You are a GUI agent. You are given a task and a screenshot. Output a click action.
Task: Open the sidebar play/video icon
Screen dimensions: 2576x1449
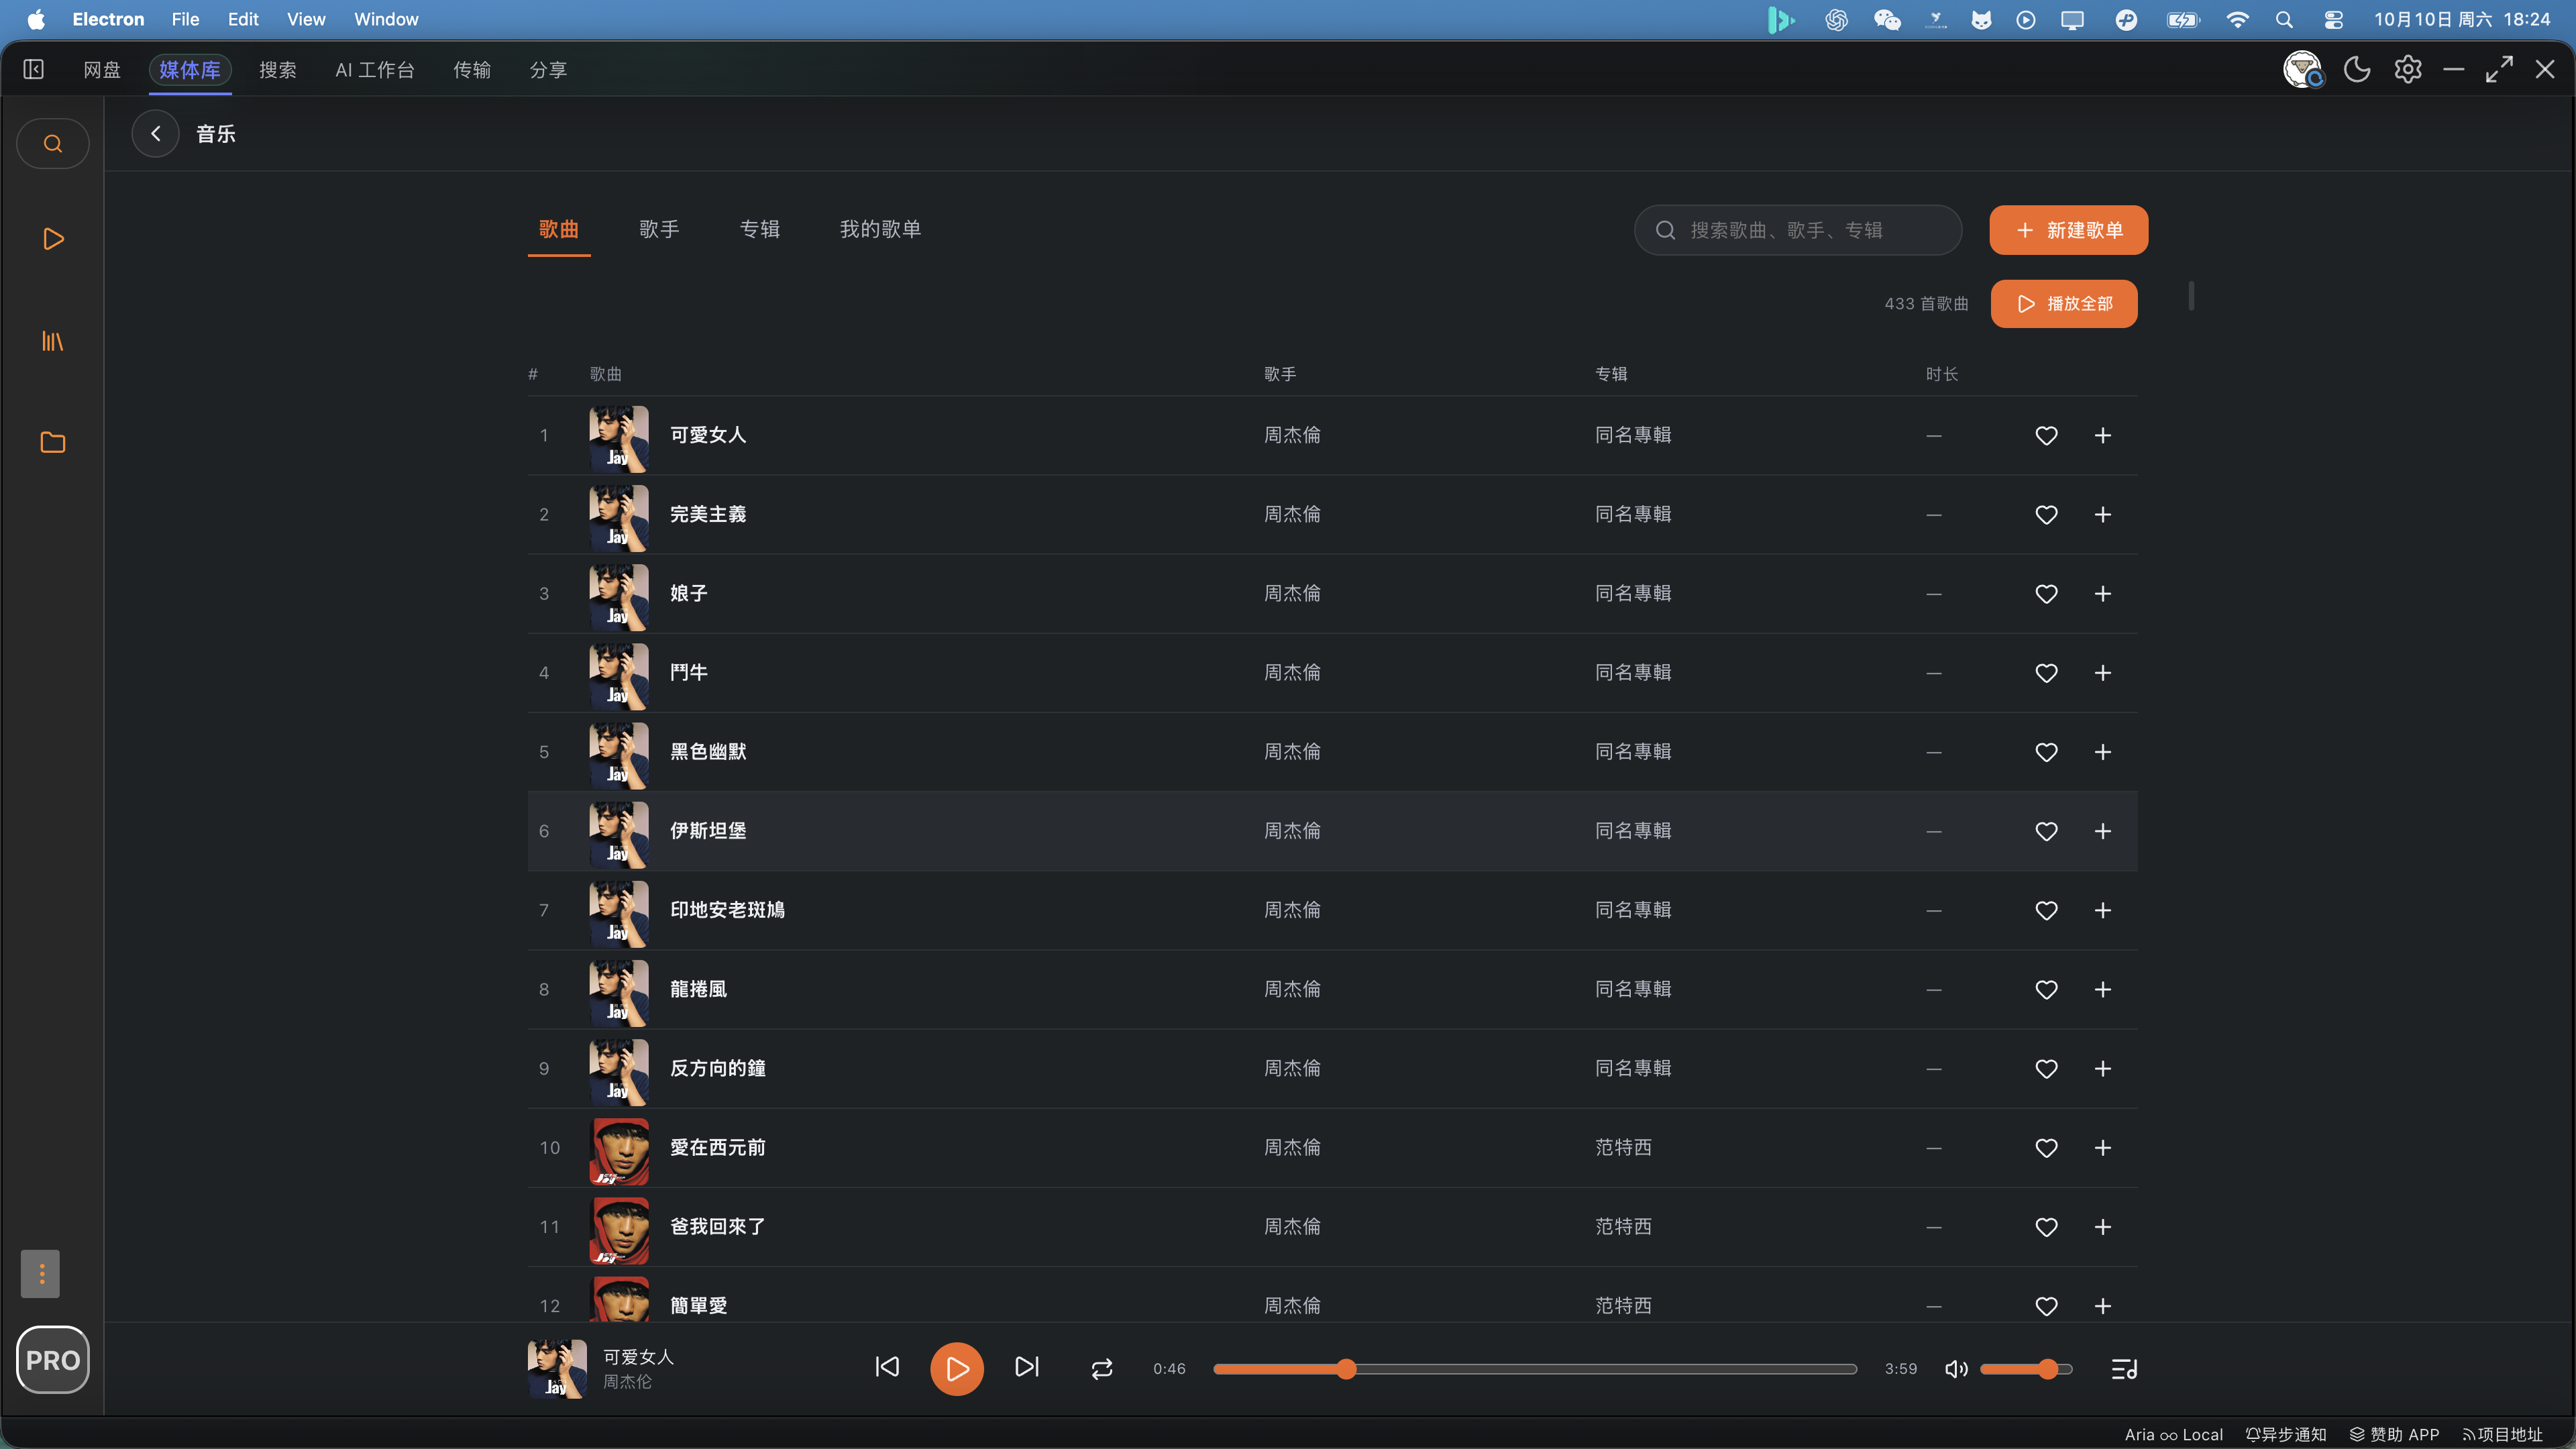pos(53,239)
